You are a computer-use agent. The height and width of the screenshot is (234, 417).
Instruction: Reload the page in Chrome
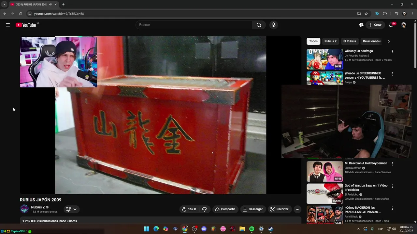click(20, 14)
